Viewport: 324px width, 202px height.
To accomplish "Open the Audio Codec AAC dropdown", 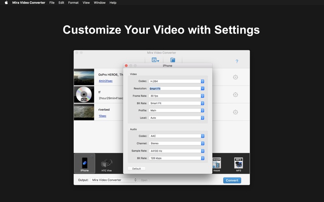I will (177, 136).
